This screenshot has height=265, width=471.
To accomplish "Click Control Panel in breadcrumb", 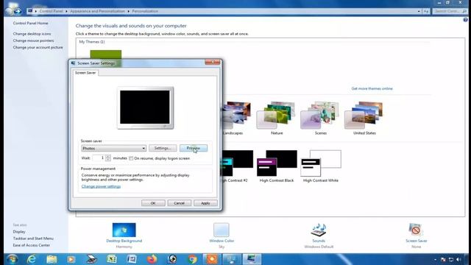I will [x=51, y=11].
